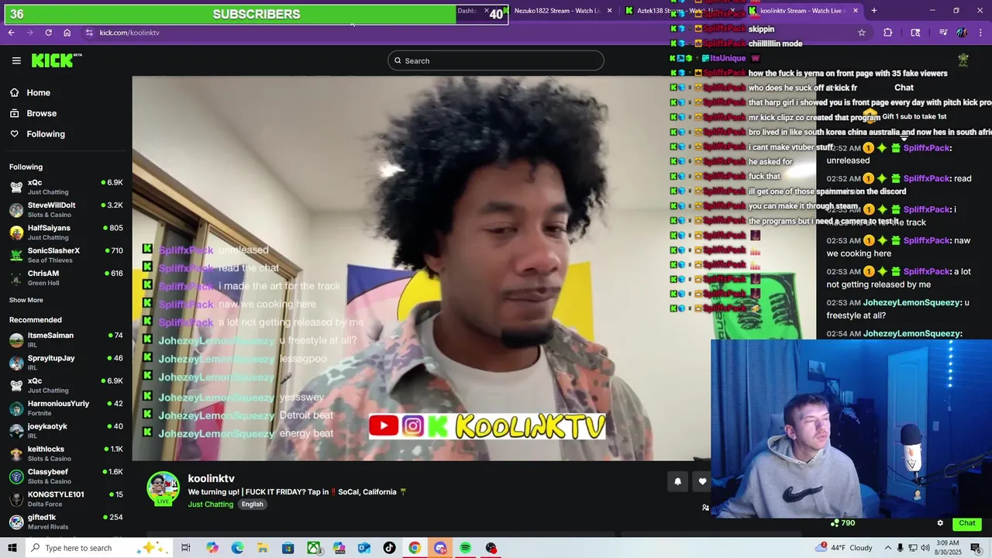Open Windows notification center
This screenshot has height=558, width=992.
(x=976, y=548)
